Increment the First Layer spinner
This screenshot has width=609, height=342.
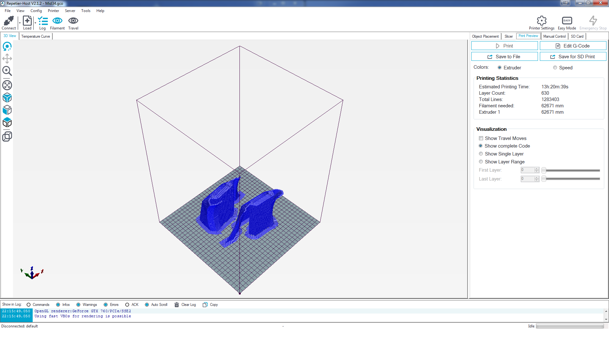(x=537, y=169)
